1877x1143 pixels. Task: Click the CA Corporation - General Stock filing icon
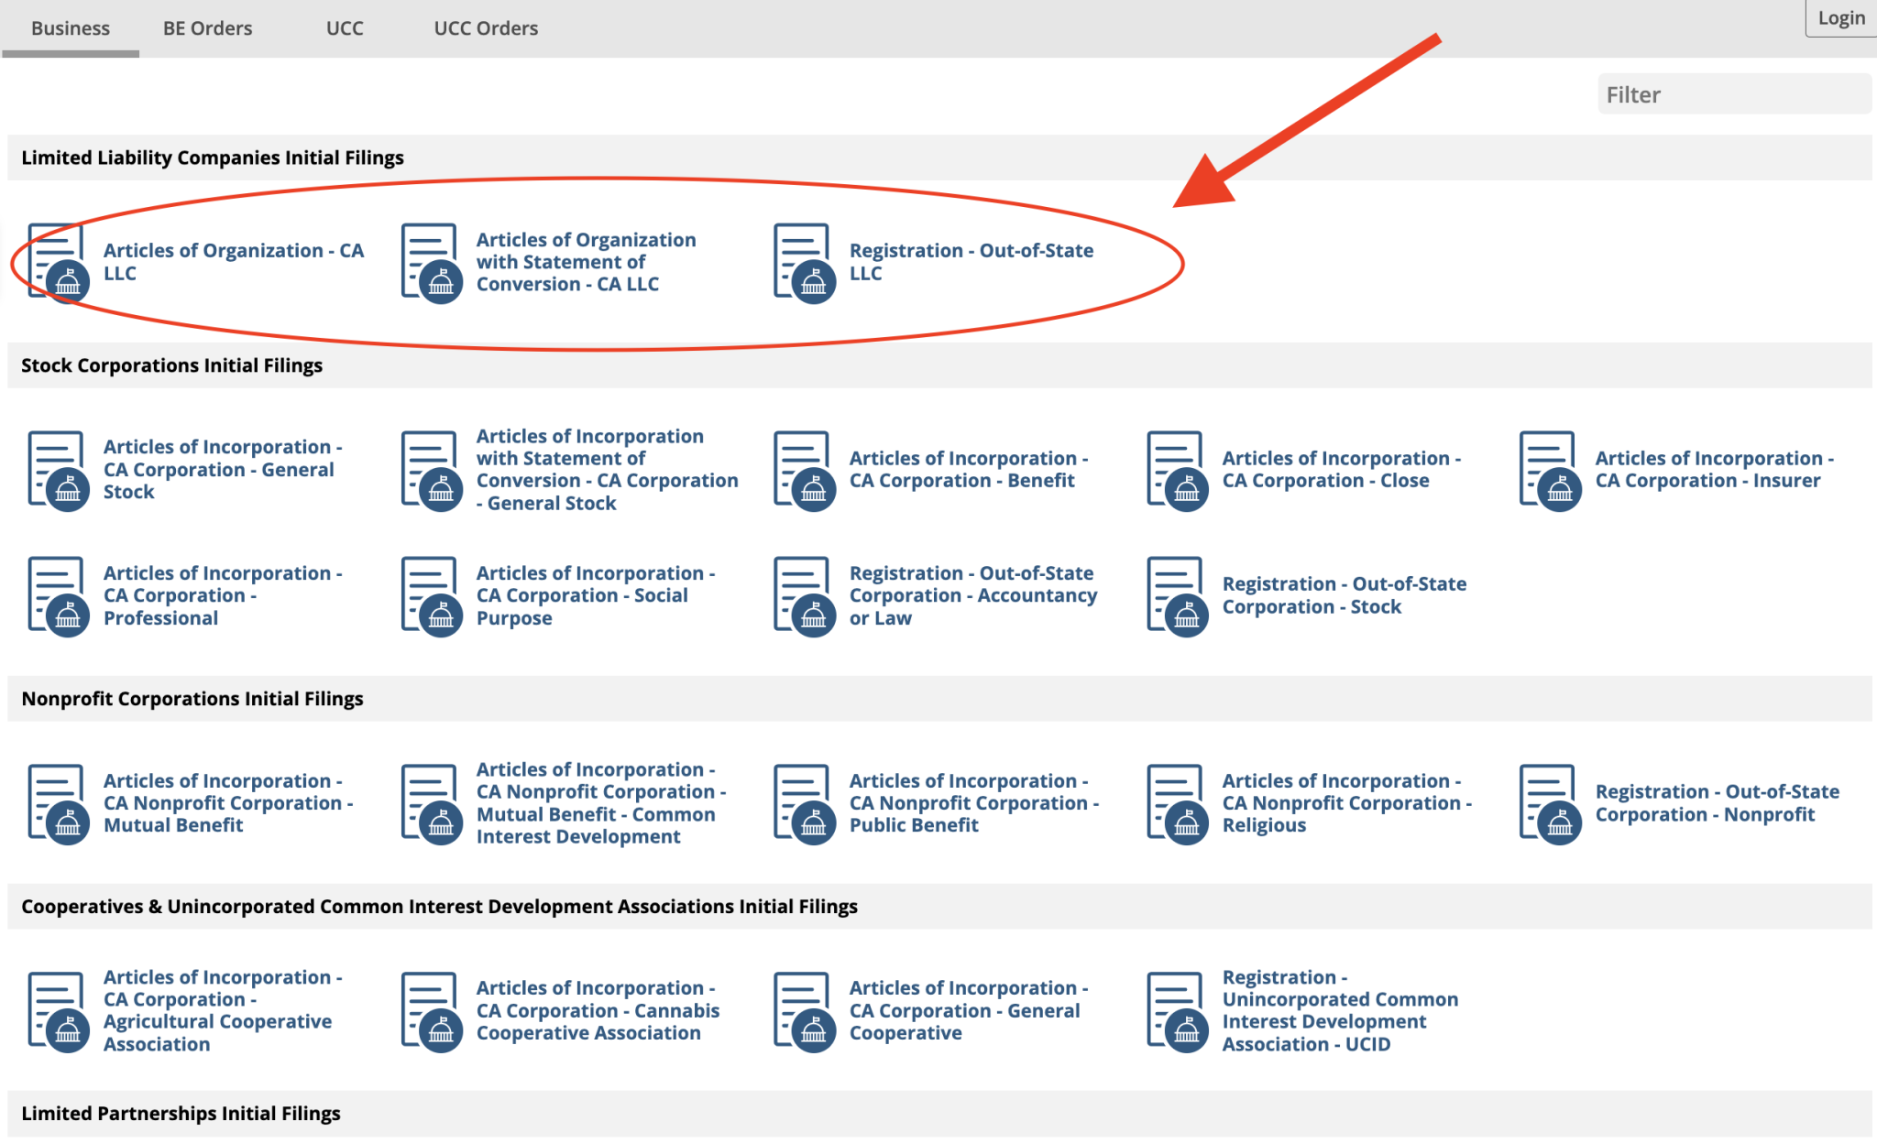59,471
